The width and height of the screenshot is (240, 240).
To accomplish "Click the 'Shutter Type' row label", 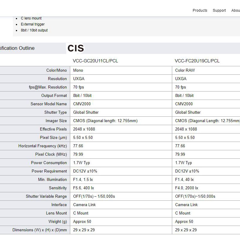I will pos(55,112).
